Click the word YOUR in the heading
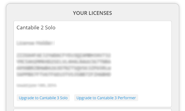This screenshot has width=185, height=111. pos(80,13)
